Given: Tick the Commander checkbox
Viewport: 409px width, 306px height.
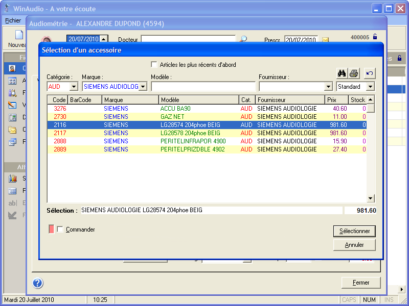Looking at the screenshot, I should pos(60,229).
